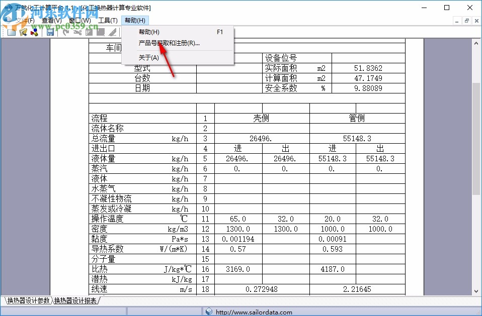Open the 查看(V) menu
Image resolution: width=482 pixels, height=316 pixels.
click(52, 21)
